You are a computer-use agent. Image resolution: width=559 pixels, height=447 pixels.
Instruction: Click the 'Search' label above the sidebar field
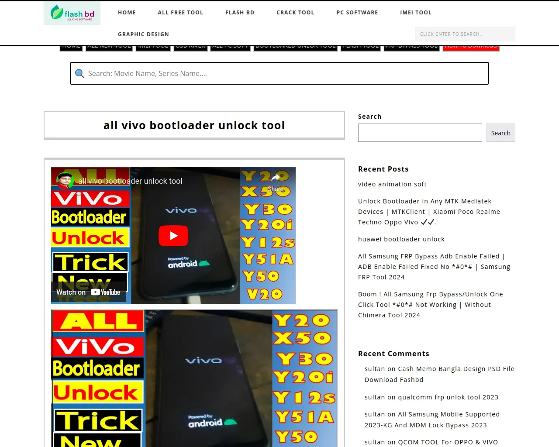coord(369,117)
